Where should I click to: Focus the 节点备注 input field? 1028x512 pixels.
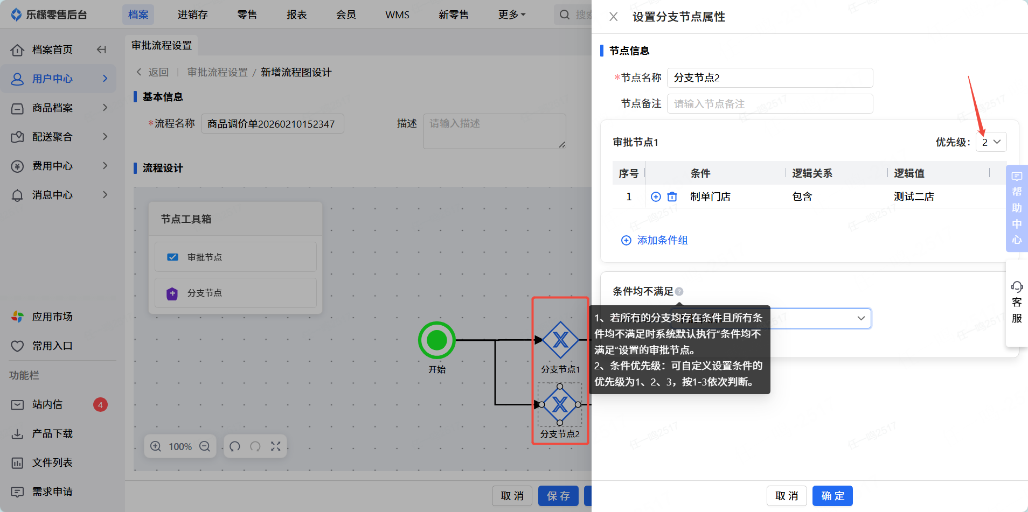click(x=770, y=103)
